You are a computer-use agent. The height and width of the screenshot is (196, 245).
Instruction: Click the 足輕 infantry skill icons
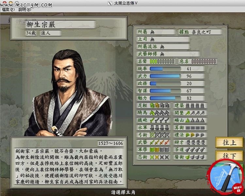click(159, 105)
